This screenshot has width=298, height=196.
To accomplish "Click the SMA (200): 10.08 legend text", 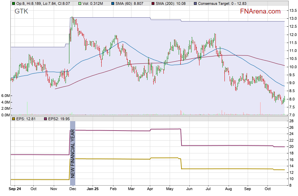I will click(x=171, y=3).
